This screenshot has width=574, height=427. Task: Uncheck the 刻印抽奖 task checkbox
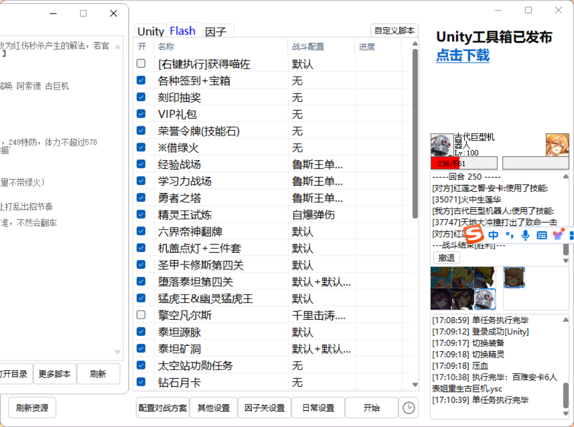tap(141, 97)
